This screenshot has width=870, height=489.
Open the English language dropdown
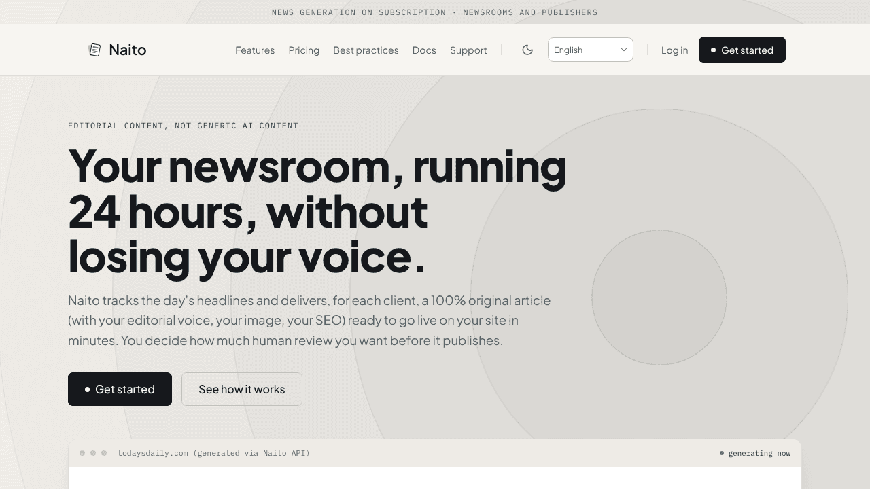591,50
